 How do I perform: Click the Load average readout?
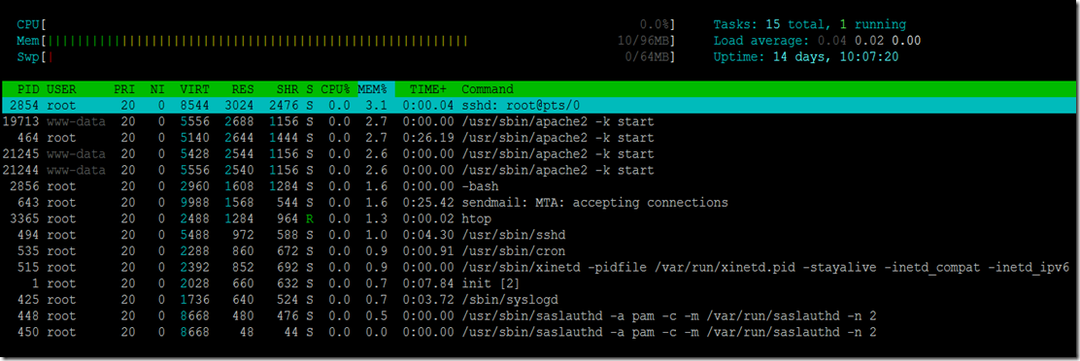818,42
